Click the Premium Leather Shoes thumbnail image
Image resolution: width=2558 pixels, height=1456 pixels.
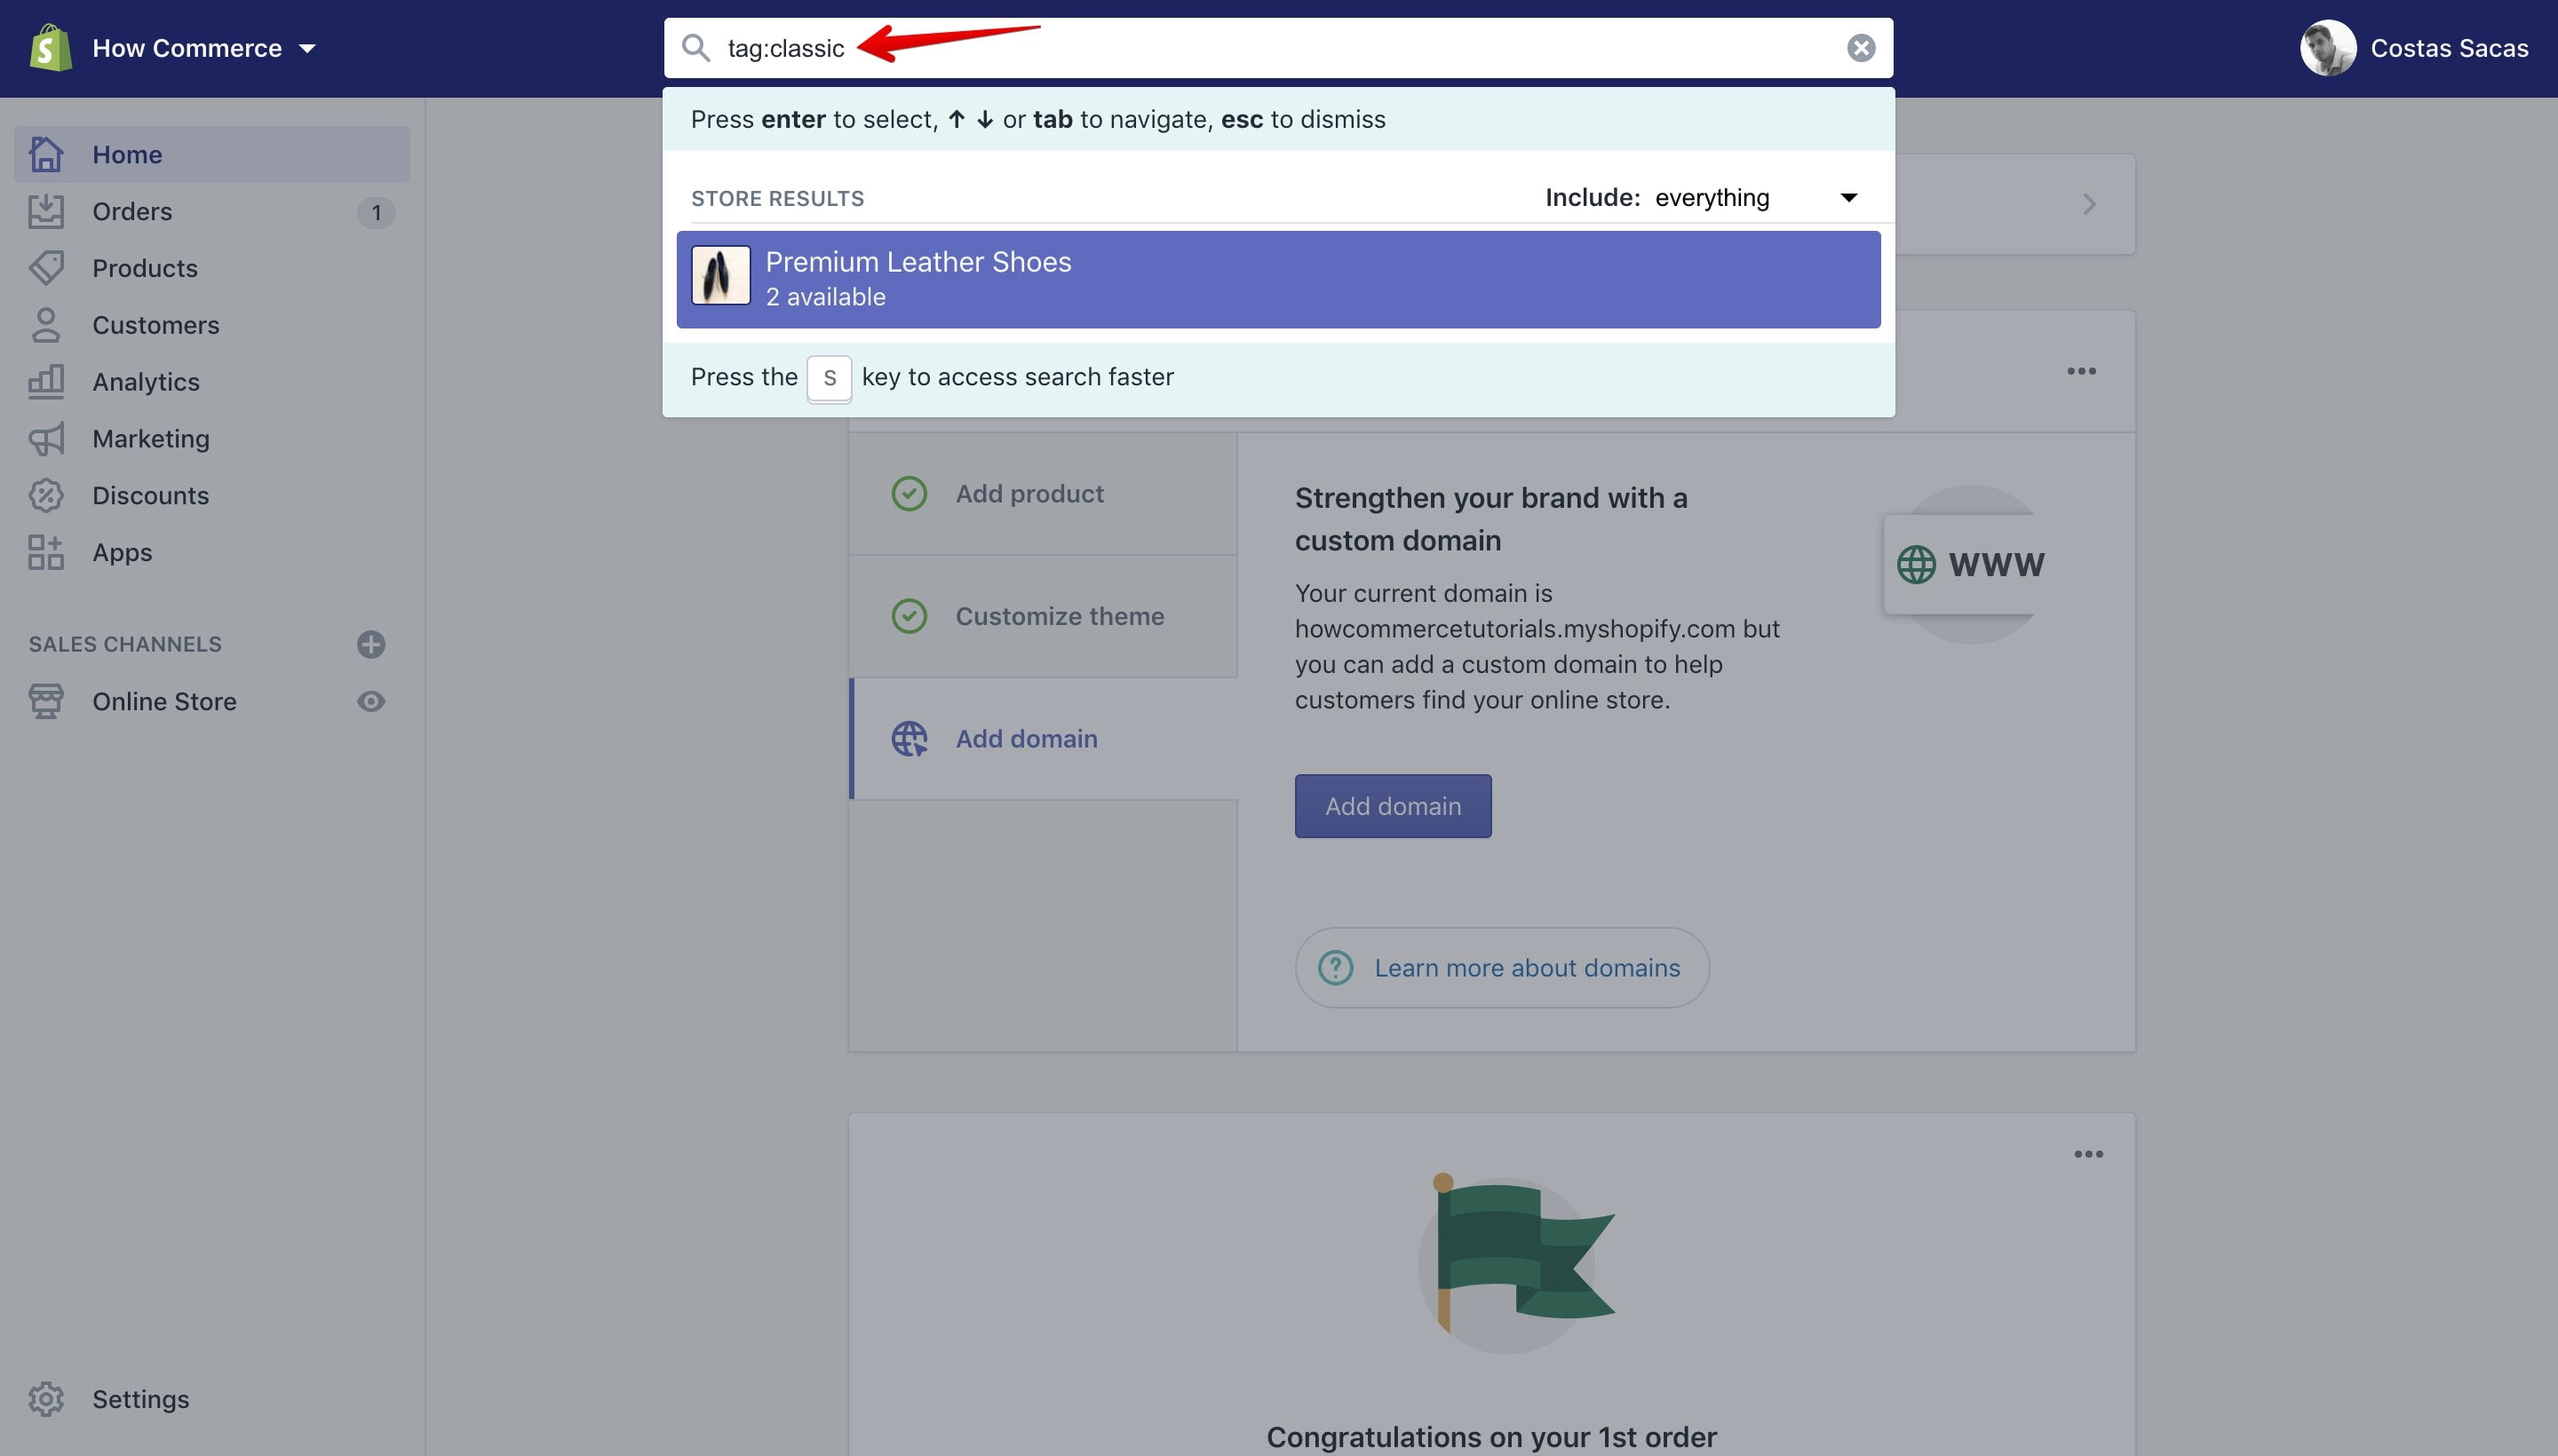point(720,275)
